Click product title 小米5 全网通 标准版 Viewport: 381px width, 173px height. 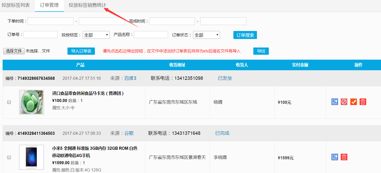95,152
